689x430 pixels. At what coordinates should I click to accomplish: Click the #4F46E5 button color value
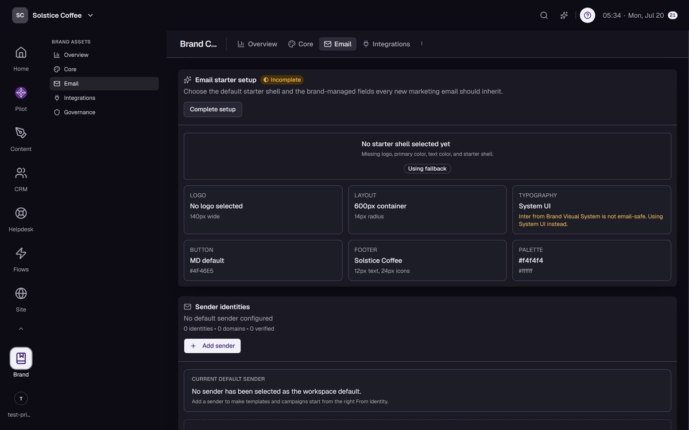202,271
